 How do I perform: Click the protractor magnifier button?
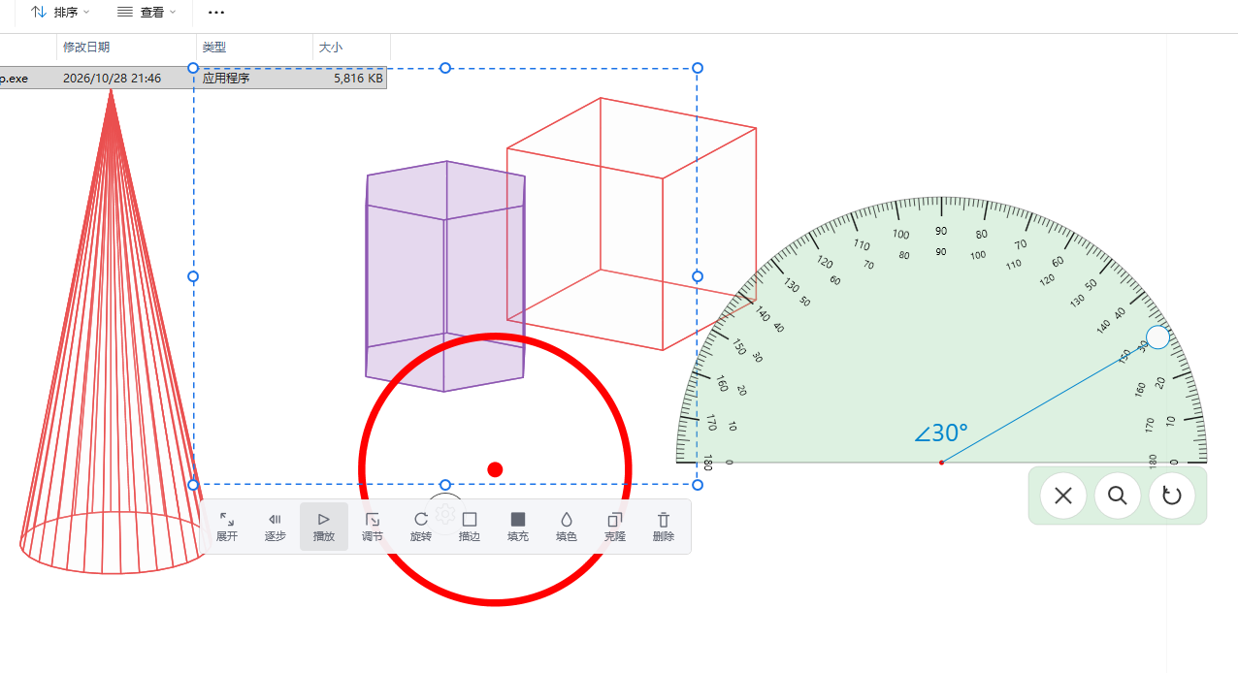point(1118,496)
